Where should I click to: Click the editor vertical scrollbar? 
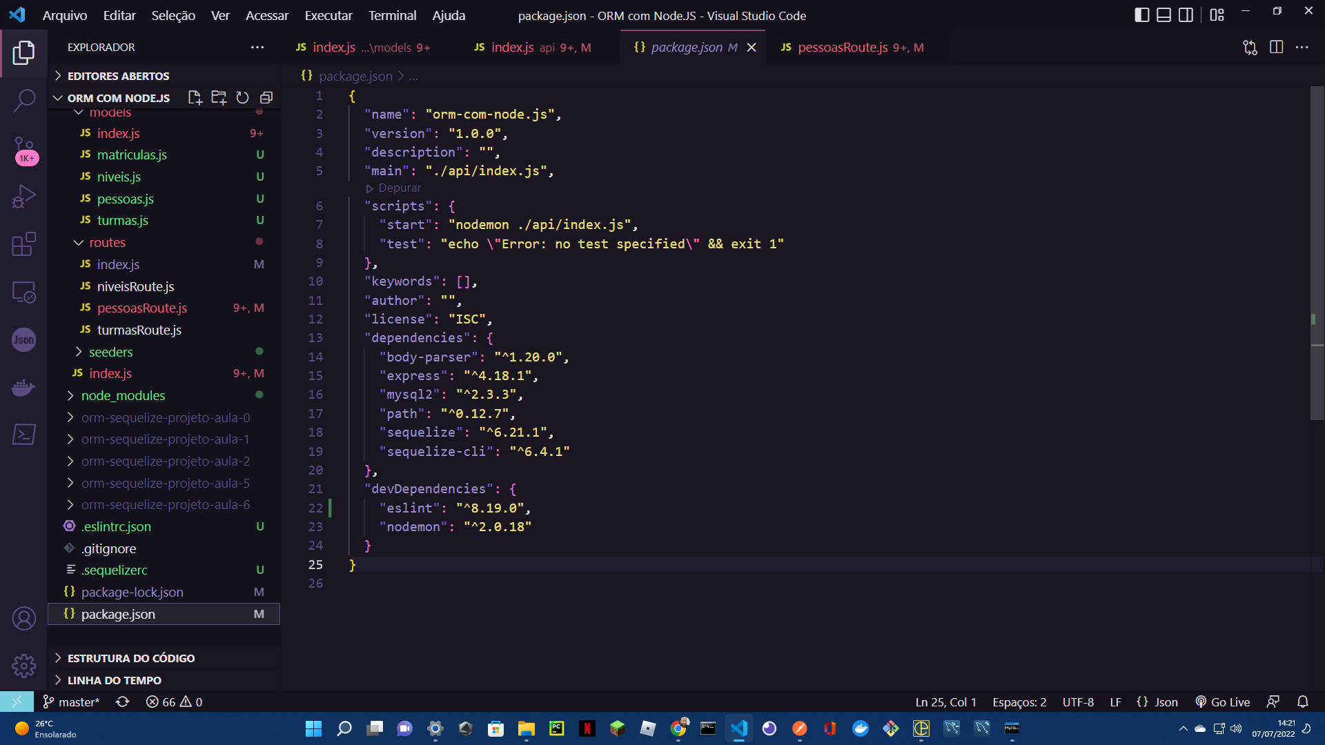pyautogui.click(x=1317, y=252)
